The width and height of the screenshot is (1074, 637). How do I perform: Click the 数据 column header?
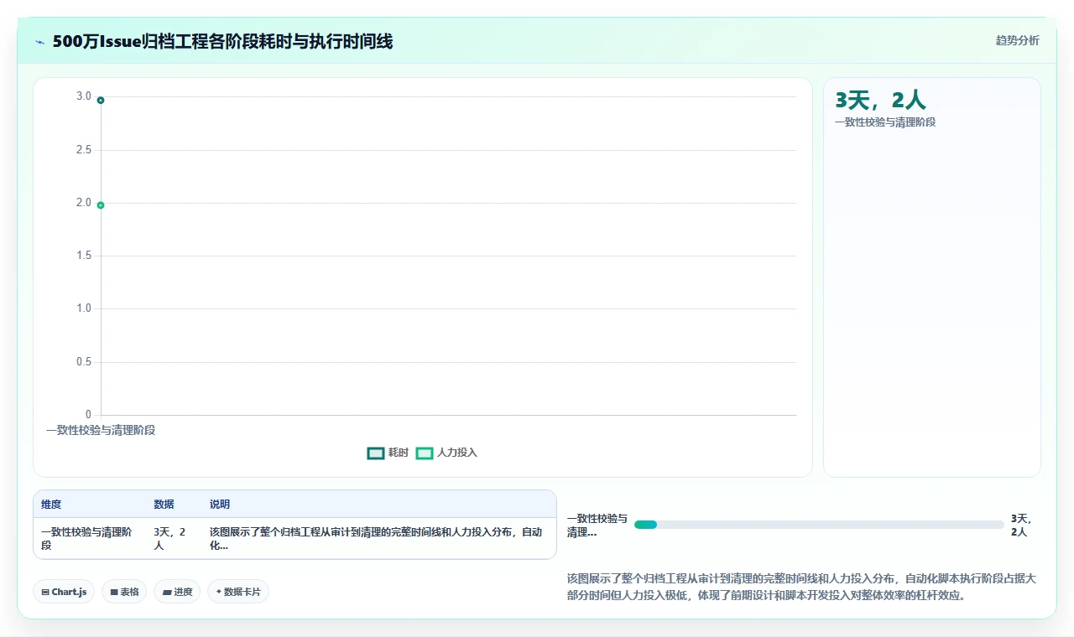[164, 504]
